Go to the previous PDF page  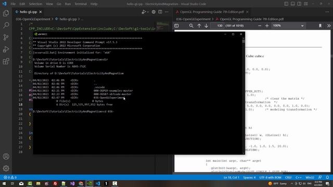(x=199, y=25)
